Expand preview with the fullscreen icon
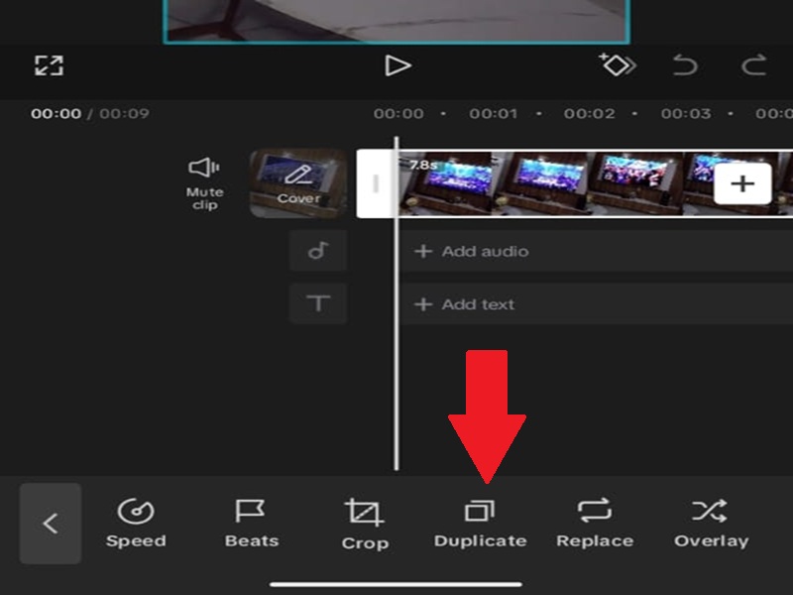The height and width of the screenshot is (595, 793). 47,65
